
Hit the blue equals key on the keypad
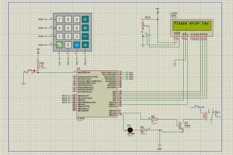click(x=77, y=45)
